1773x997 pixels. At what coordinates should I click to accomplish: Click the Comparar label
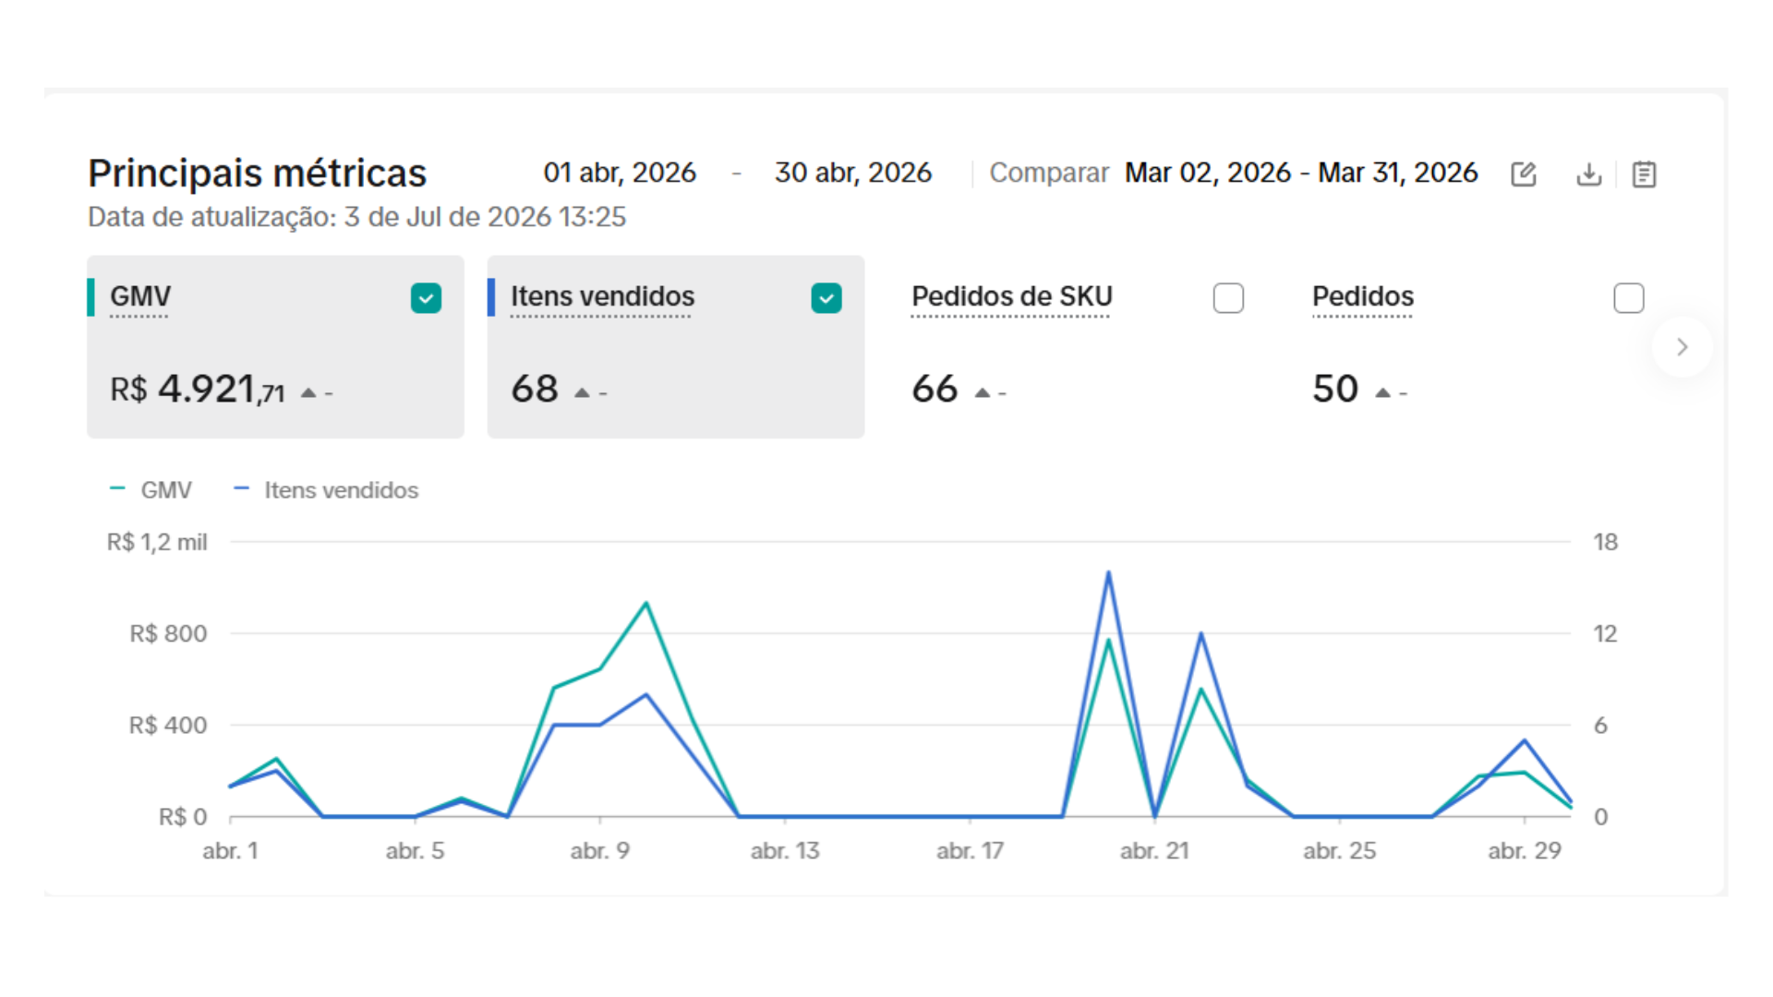[1049, 173]
